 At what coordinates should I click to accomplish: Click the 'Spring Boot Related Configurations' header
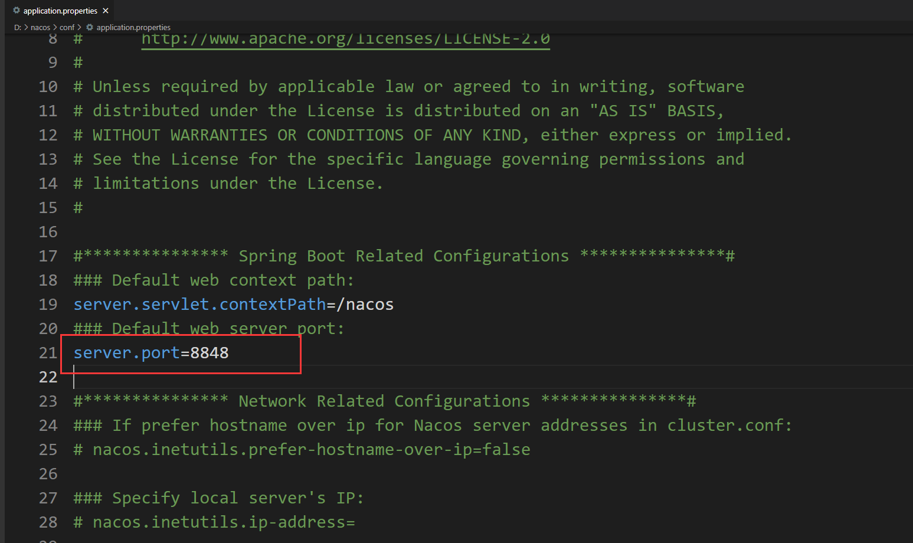[x=404, y=256]
